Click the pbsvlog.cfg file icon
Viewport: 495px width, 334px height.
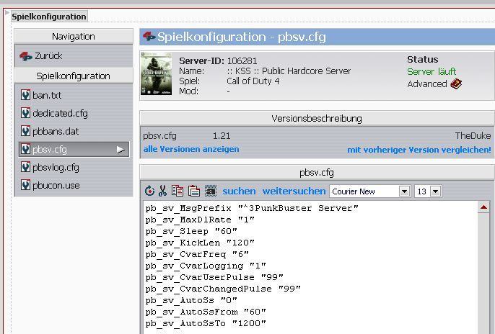[x=25, y=167]
